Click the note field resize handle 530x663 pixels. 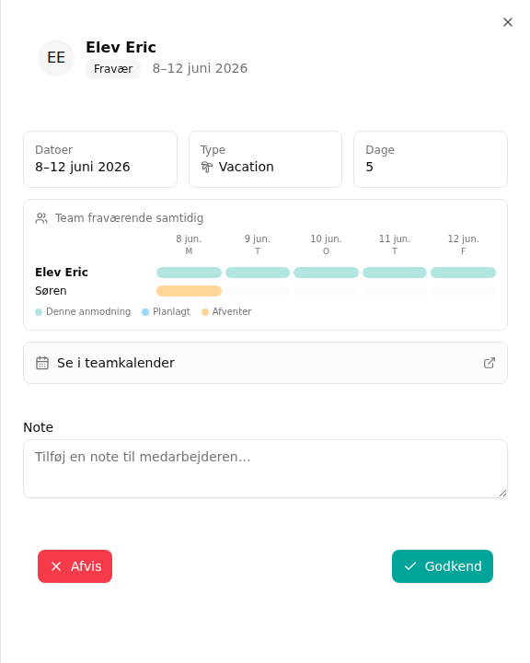pos(502,493)
